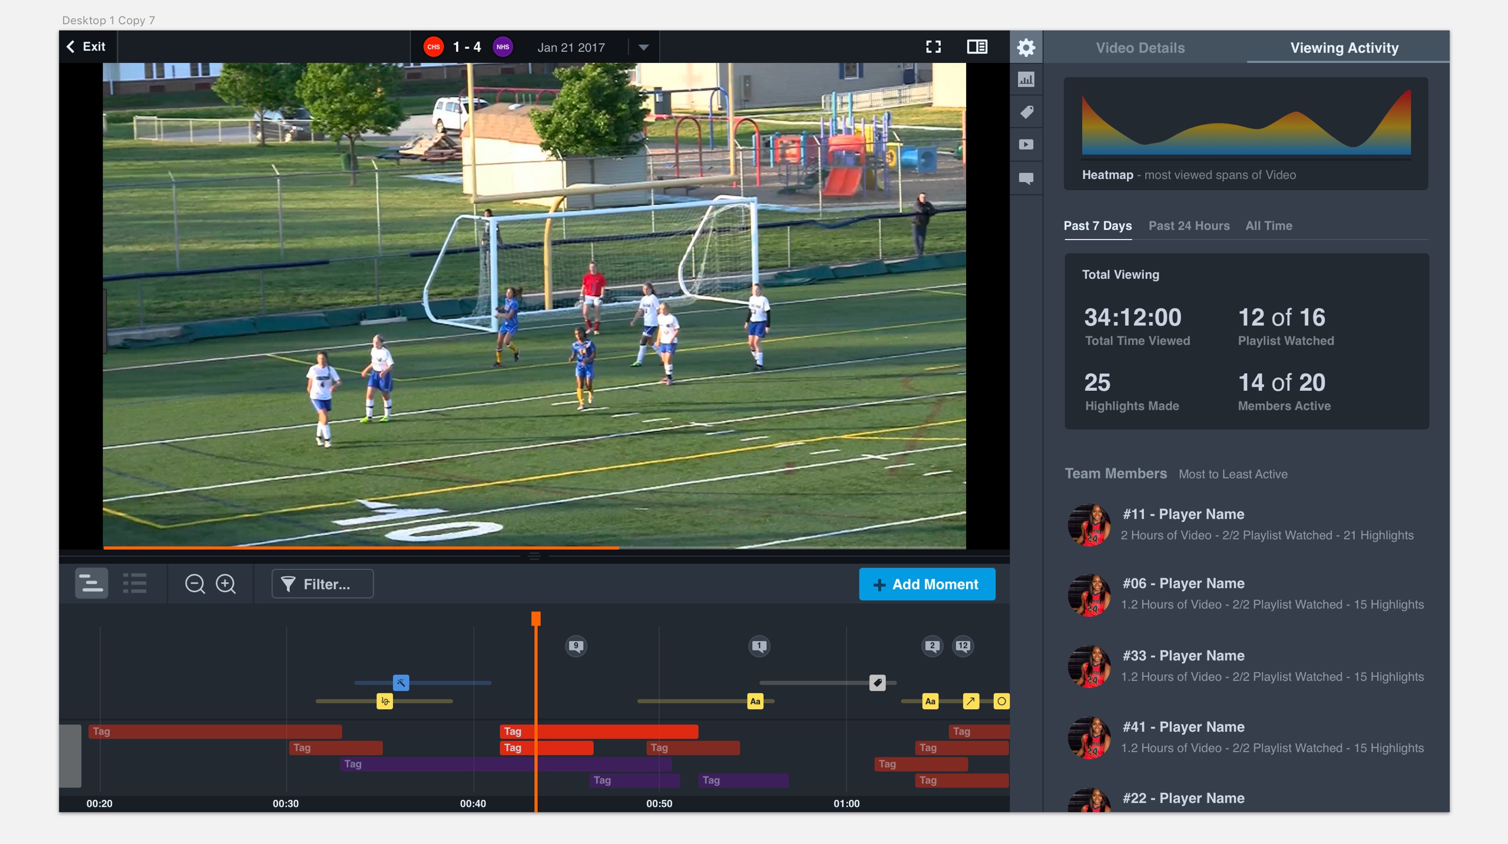Select the Past 7 Days tab
1508x844 pixels.
coord(1097,225)
